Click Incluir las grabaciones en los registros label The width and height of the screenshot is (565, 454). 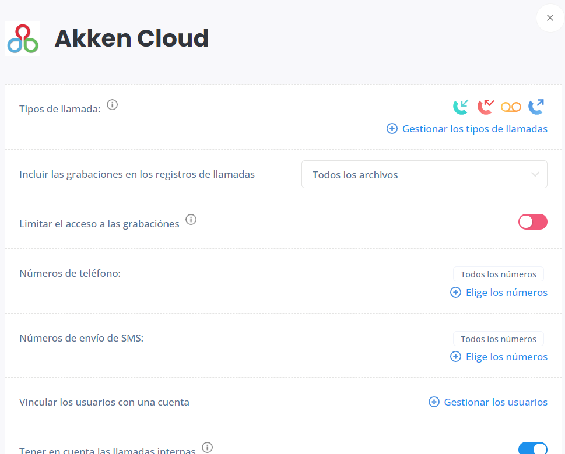click(137, 175)
